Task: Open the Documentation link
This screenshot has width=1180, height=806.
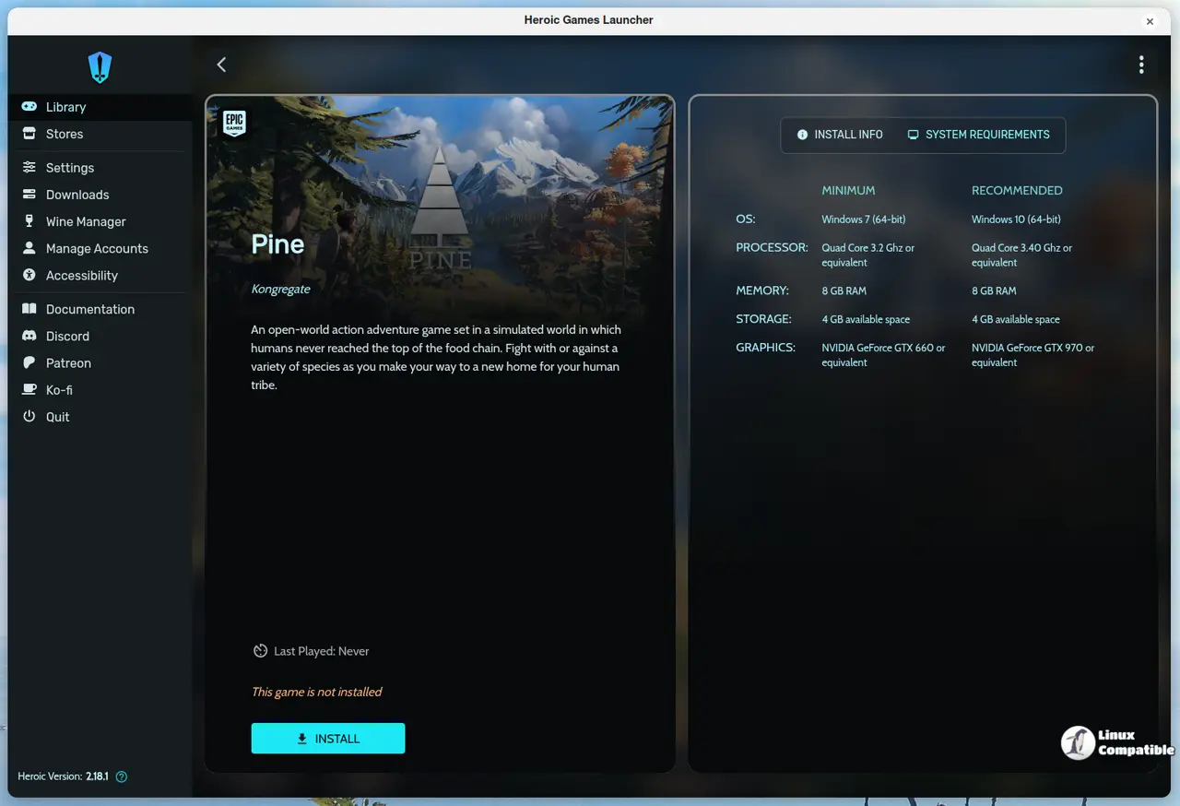Action: [x=90, y=309]
